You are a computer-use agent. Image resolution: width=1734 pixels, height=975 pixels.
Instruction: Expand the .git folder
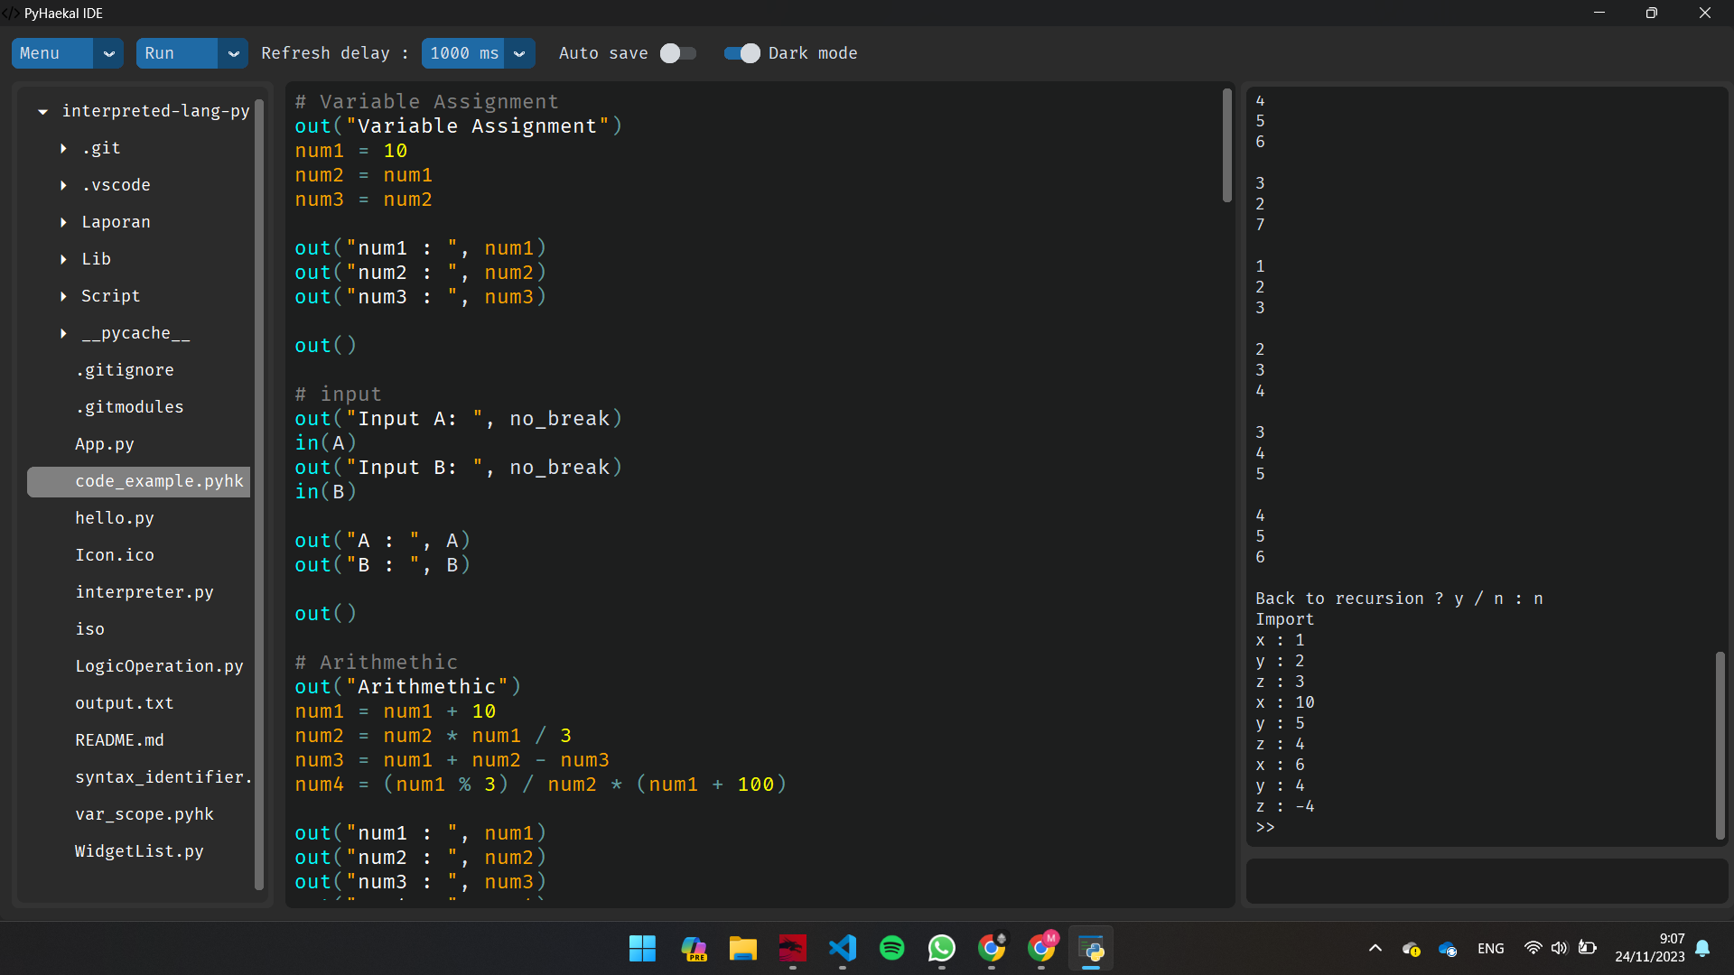pos(63,147)
